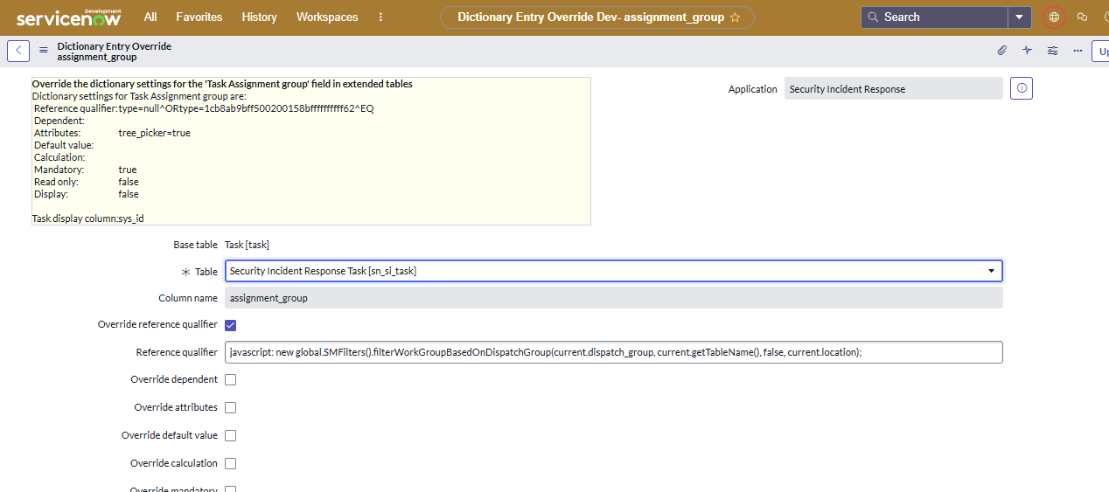Click the ServiceNow logo

68,17
